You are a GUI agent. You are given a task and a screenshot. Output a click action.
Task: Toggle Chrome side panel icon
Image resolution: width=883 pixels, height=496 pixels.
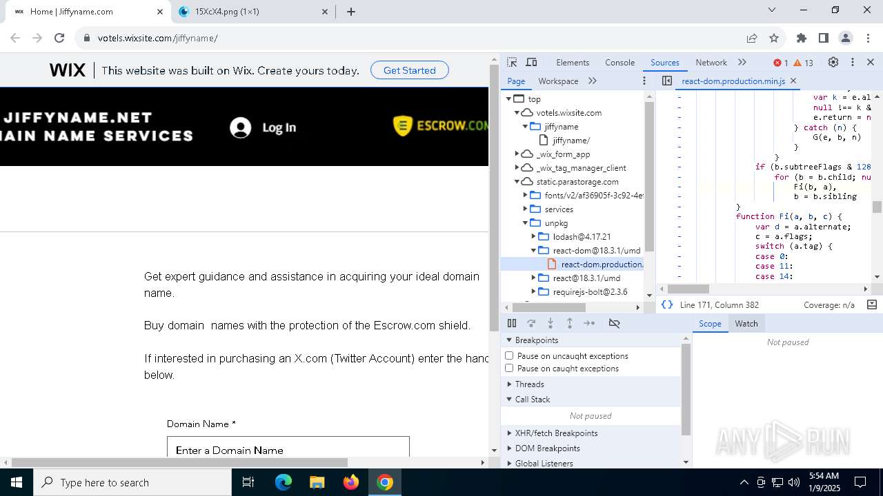point(824,38)
